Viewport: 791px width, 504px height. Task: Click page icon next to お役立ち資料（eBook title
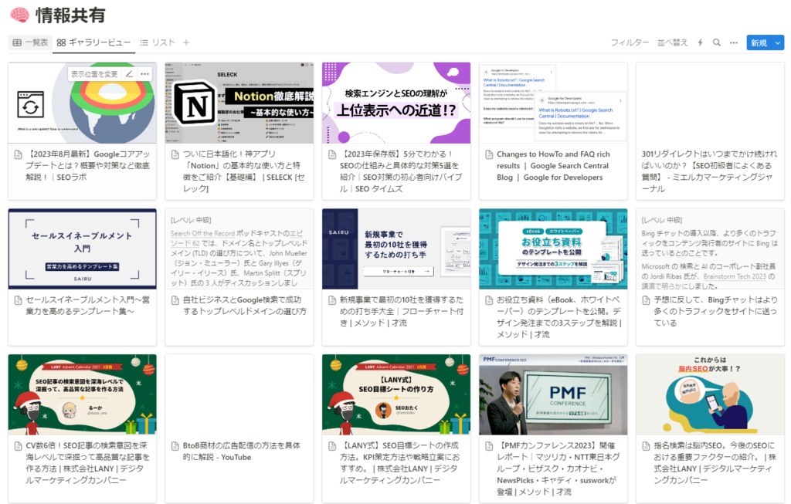coord(489,300)
